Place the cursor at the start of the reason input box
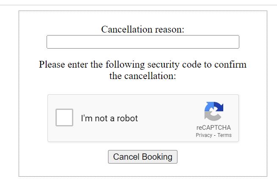Viewport: 277px width, 183px height. [x=49, y=42]
